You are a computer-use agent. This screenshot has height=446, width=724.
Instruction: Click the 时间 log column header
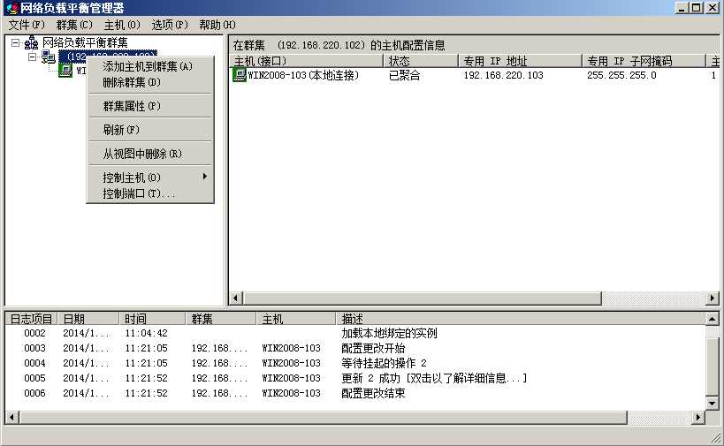(x=152, y=319)
